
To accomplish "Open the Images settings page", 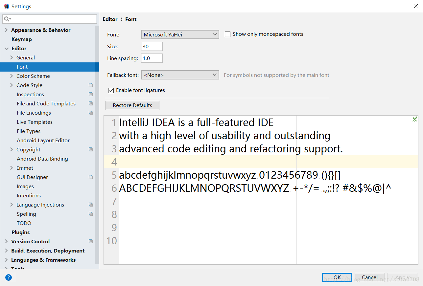I will [25, 186].
